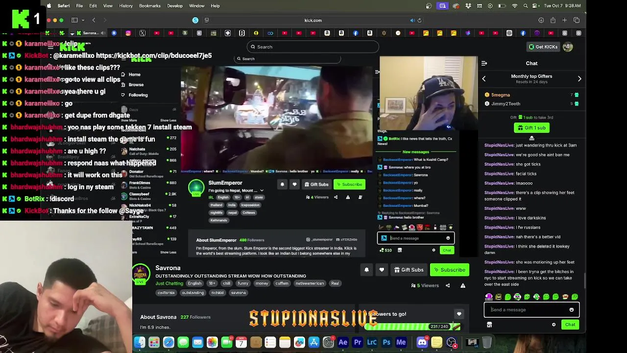The image size is (627, 353).
Task: Open Kick shop icon under main chat
Action: click(x=489, y=325)
